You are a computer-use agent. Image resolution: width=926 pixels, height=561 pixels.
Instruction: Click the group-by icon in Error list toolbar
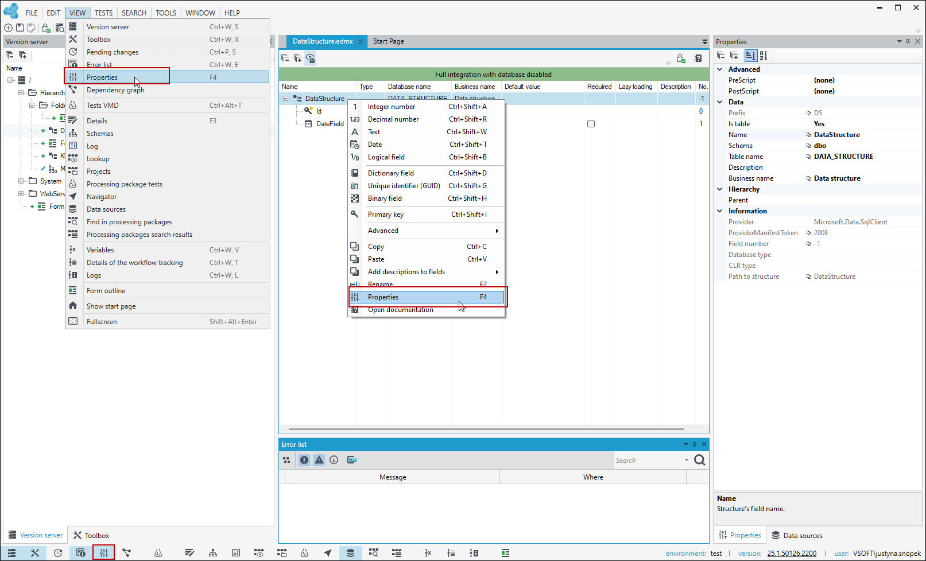pyautogui.click(x=286, y=460)
